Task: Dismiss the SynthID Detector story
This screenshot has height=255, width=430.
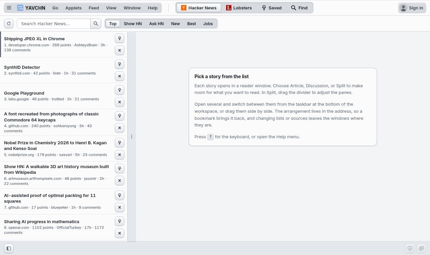Action: point(120,76)
